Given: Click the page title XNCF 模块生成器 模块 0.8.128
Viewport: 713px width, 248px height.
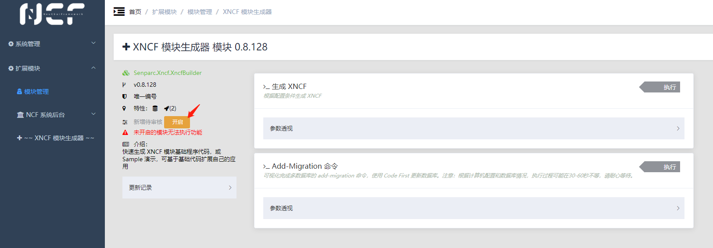Looking at the screenshot, I should point(200,47).
